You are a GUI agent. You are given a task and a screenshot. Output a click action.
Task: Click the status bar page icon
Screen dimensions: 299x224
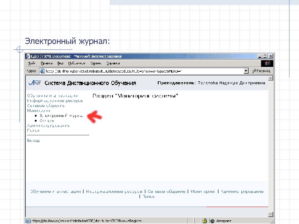tap(28, 221)
